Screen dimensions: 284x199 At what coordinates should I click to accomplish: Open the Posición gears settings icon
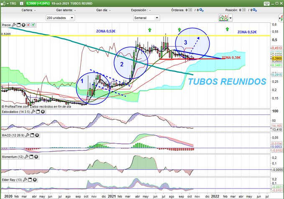point(255,10)
